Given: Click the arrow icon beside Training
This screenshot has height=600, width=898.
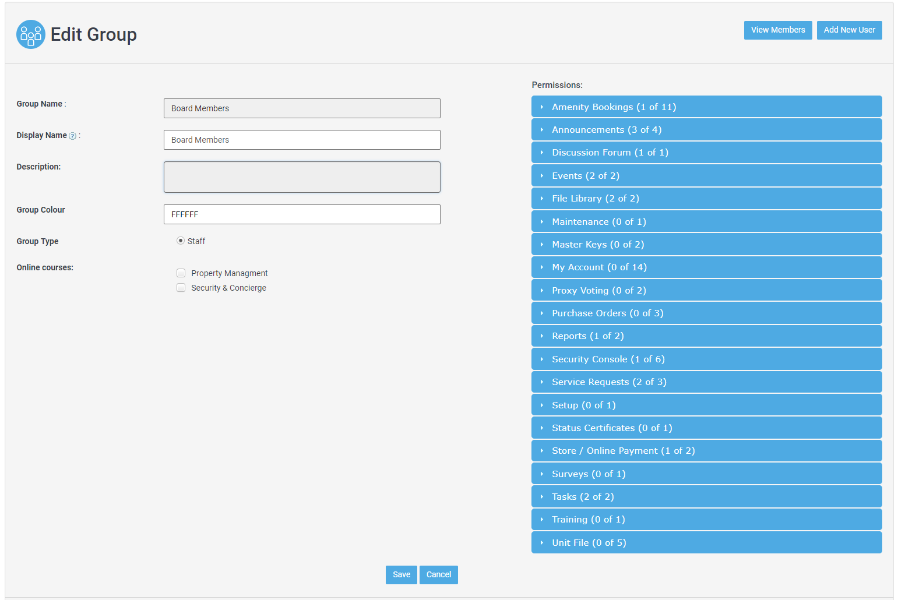Looking at the screenshot, I should [542, 520].
